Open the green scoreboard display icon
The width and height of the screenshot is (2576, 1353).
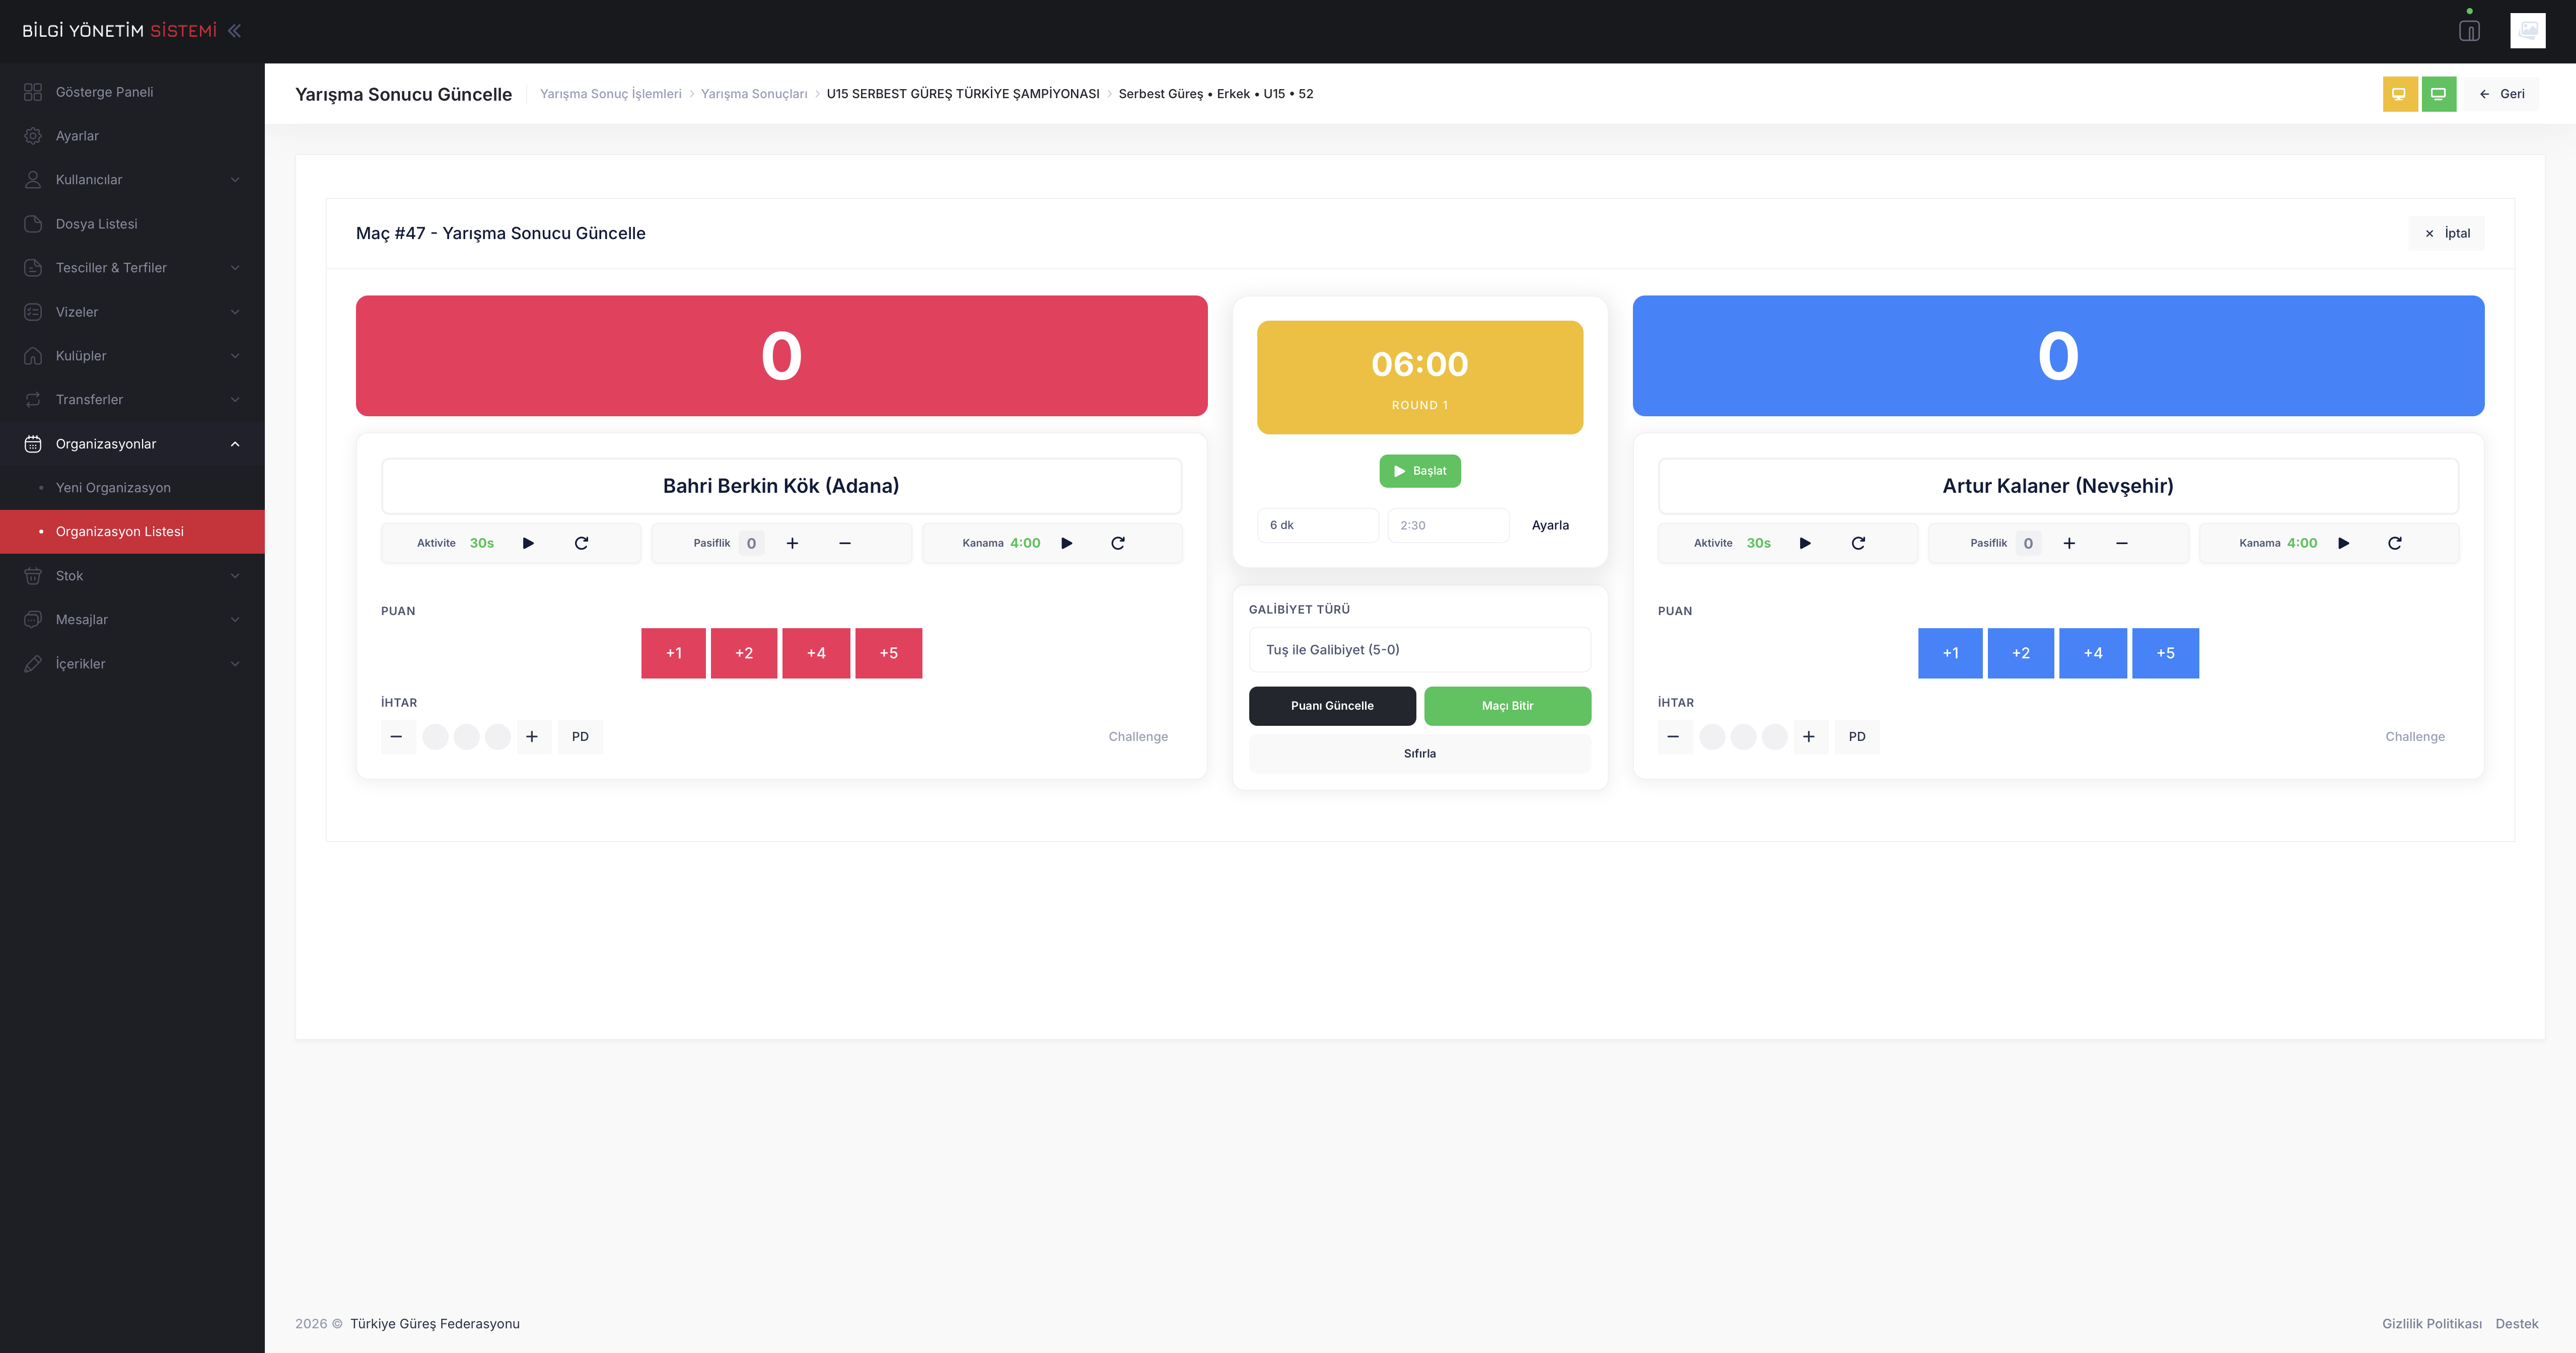click(x=2438, y=94)
